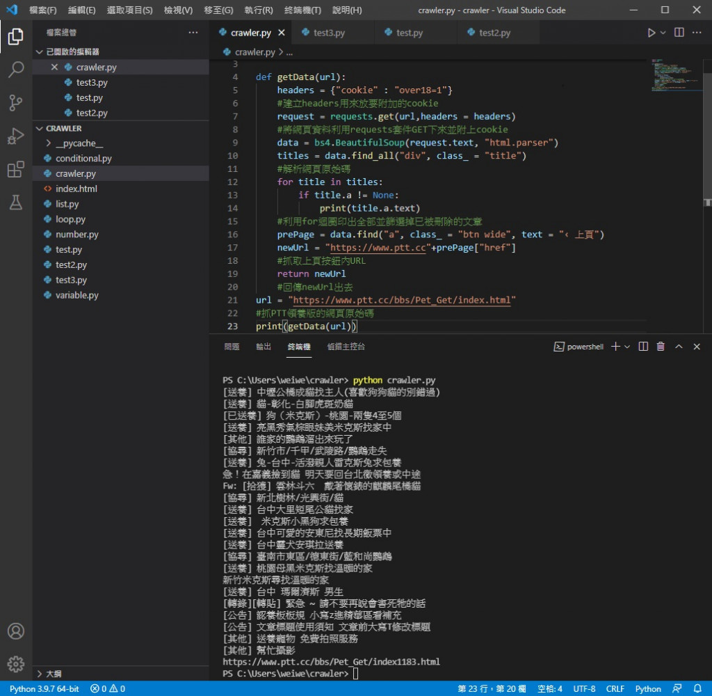Split the editor to the right
Screen dimensions: 712x696
679,33
